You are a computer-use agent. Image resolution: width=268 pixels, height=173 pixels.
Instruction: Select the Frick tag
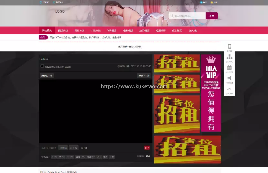(55, 157)
